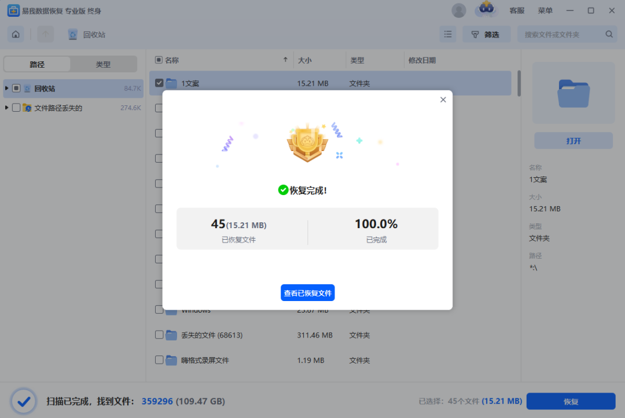Click the 嗨格式录屏文件 folder icon
Screen dimensions: 625x418
coord(171,360)
